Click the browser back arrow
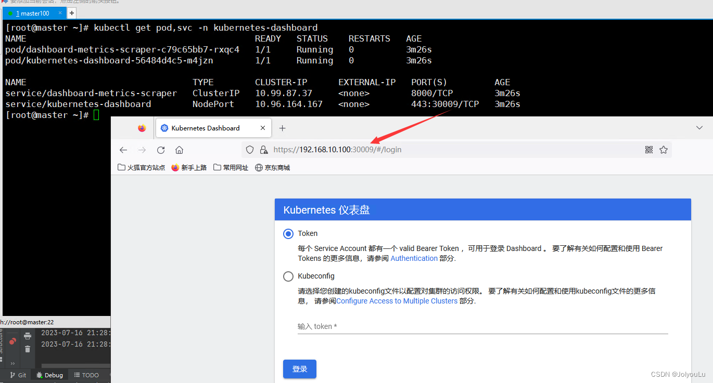Image resolution: width=713 pixels, height=383 pixels. [123, 150]
